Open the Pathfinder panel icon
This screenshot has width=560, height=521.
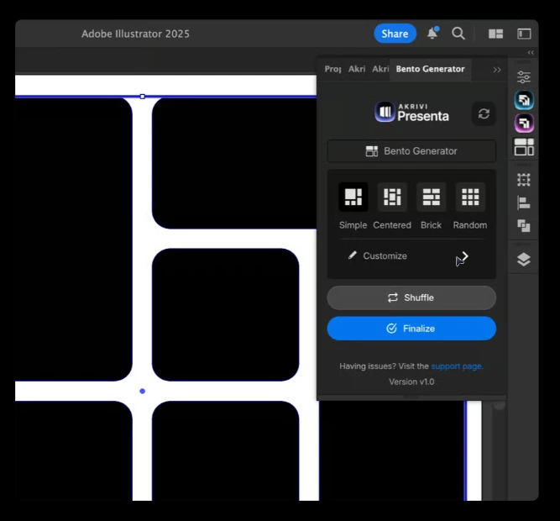[524, 225]
